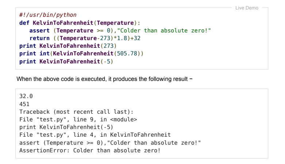
Task: Click the 451 output value
Action: click(x=24, y=104)
